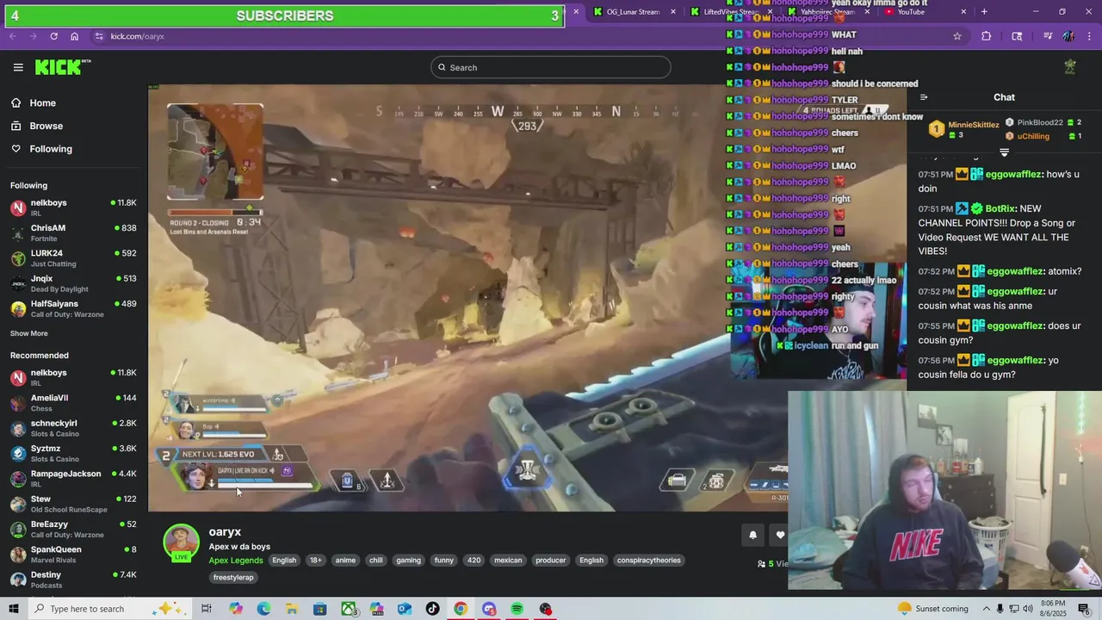
Task: Open schneckyirl Slots & Casino channel
Action: [x=73, y=428]
